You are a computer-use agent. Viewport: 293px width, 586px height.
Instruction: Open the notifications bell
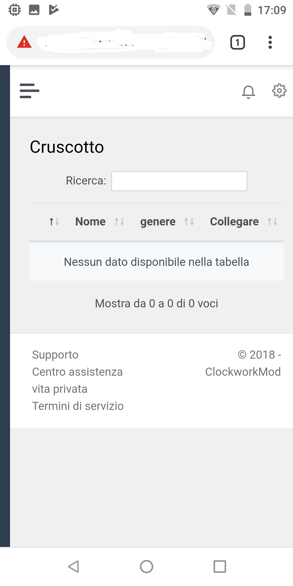coord(248,92)
